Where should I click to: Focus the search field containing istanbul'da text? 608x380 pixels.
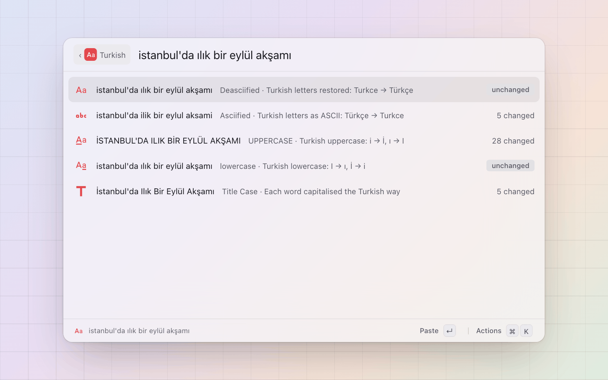215,55
